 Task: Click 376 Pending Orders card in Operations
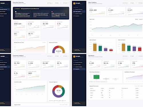point(137,64)
